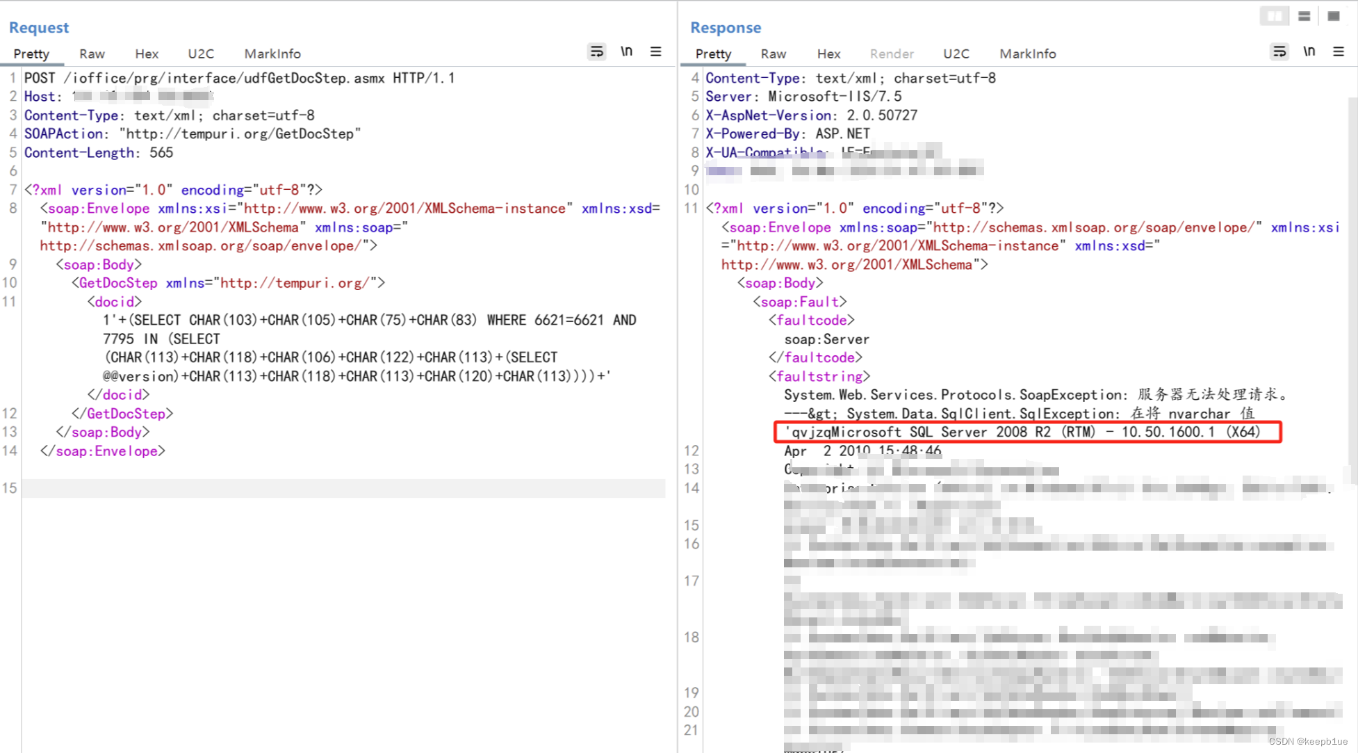This screenshot has height=753, width=1358.
Task: Switch to Render tab in Response
Action: click(x=892, y=54)
